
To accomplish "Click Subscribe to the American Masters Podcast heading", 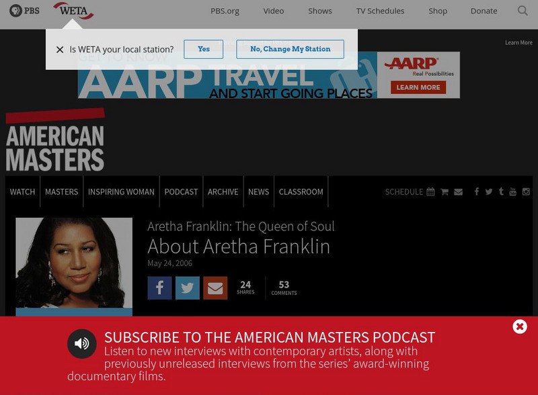I will pos(270,337).
